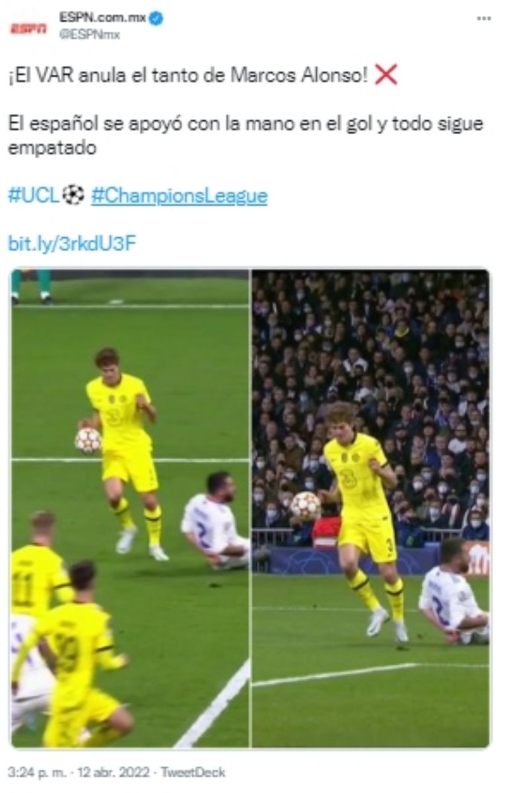507x793 pixels.
Task: Open the three-dot more options menu
Action: tap(484, 19)
